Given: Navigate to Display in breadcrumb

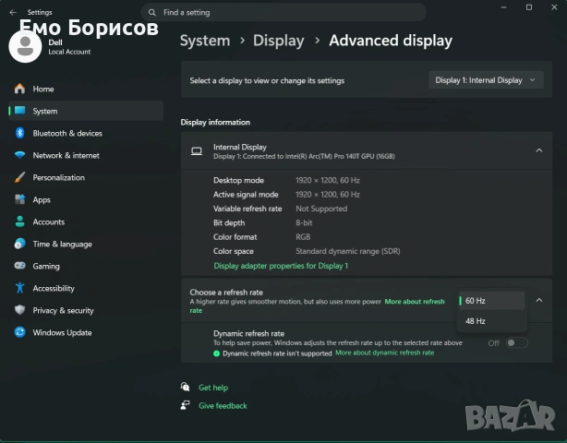Looking at the screenshot, I should click(x=278, y=41).
